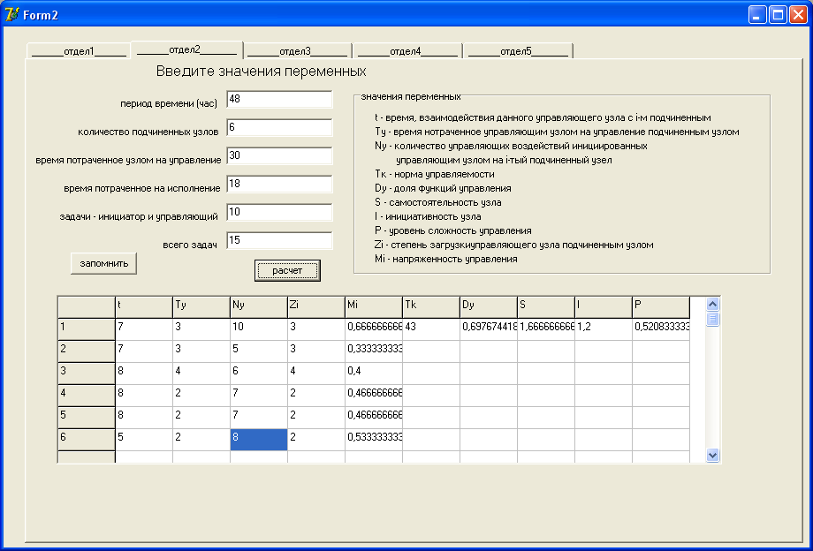Click the задачи - инициатор и управляющий field

[279, 212]
